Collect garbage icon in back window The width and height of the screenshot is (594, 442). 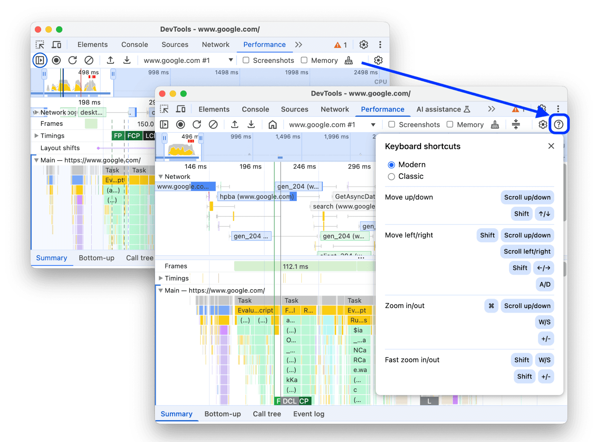pos(349,60)
